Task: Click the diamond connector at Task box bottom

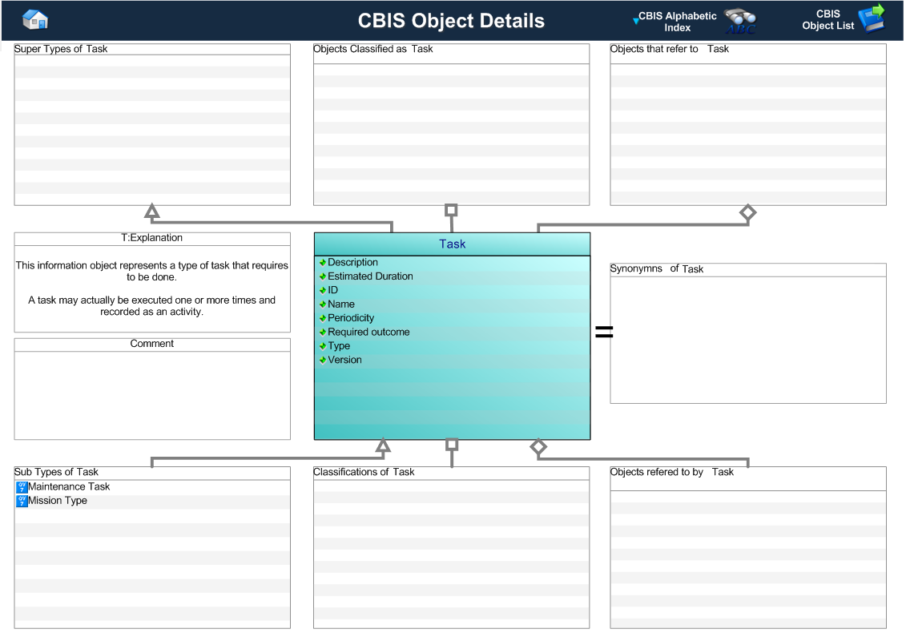Action: 538,446
